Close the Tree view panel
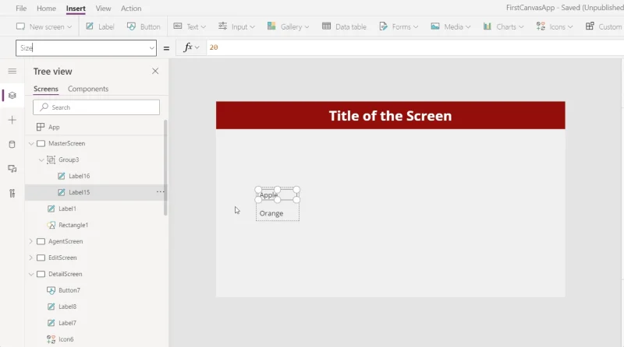624x347 pixels. pos(155,71)
